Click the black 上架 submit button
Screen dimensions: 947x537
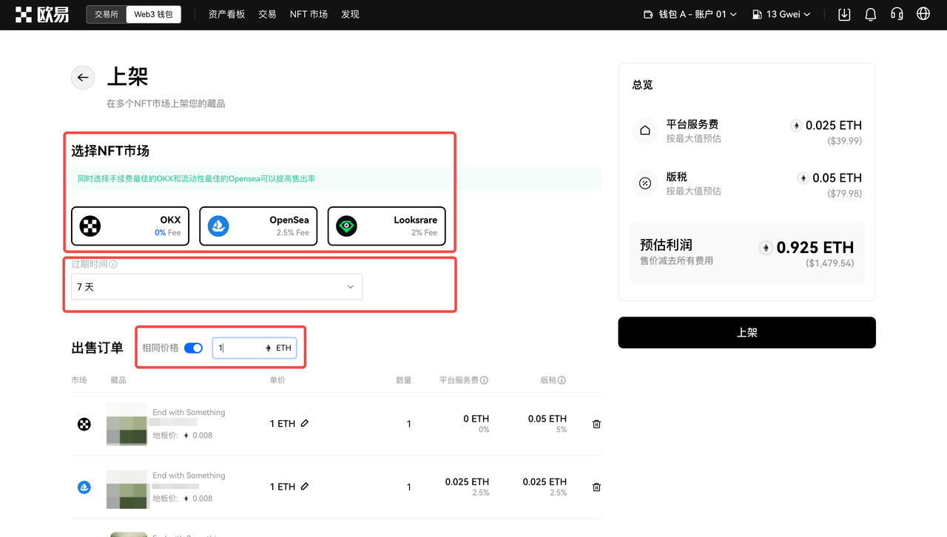click(747, 333)
